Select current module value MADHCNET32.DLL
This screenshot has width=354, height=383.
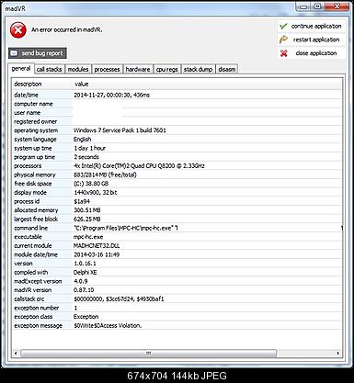pos(97,246)
